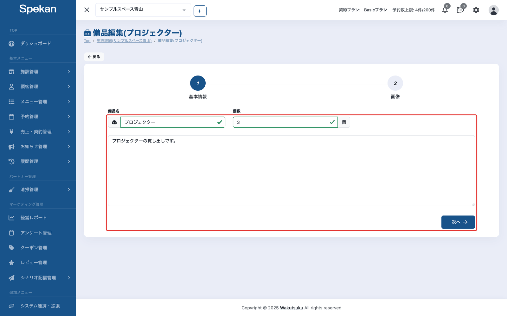Viewport: 507px width, 316px height.
Task: Open chat messages speech bubble icon
Action: [x=460, y=10]
